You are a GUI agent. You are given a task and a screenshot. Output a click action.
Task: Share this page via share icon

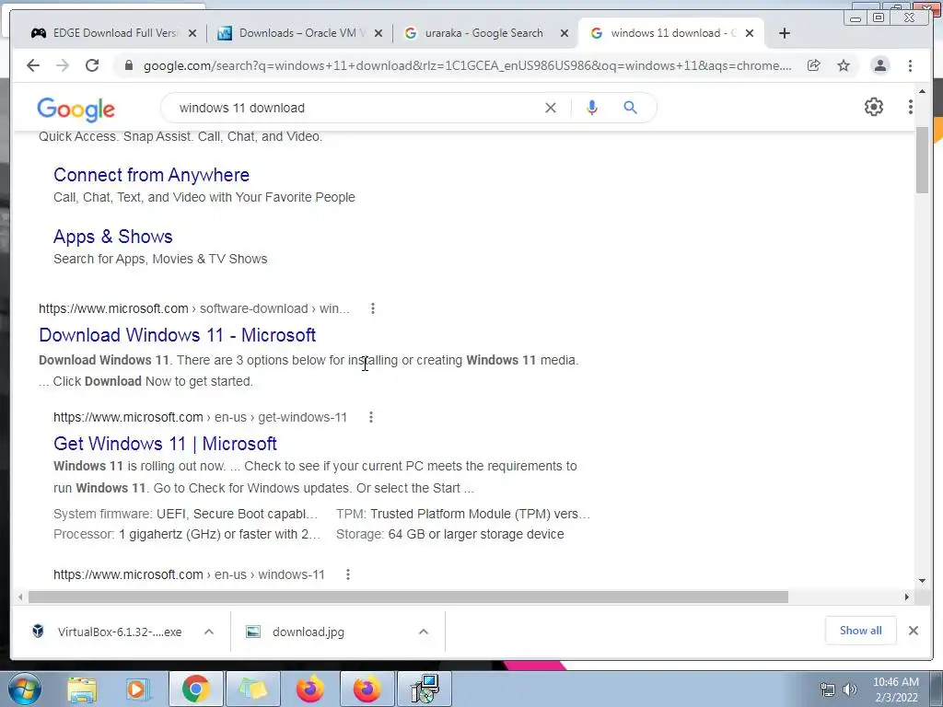coord(814,65)
